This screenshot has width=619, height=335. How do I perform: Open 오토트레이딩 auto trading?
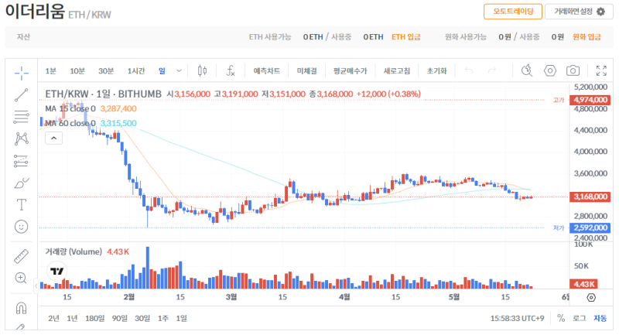coord(513,12)
